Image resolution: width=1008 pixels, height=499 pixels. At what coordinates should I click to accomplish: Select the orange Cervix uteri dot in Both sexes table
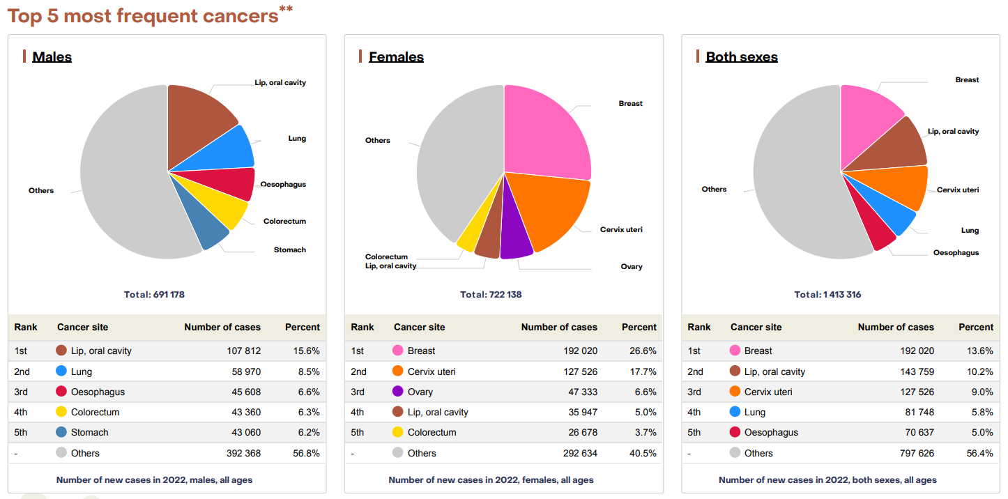coord(734,392)
